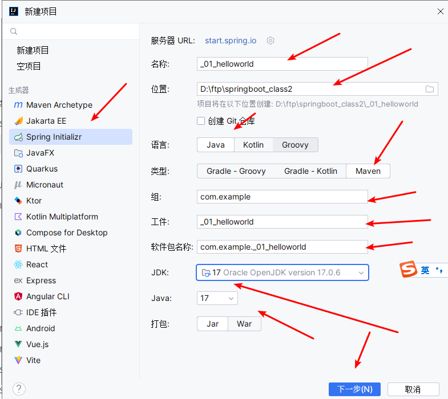Click the IDE plugin plug icon
Screen dimensions: 448x399
(x=18, y=312)
